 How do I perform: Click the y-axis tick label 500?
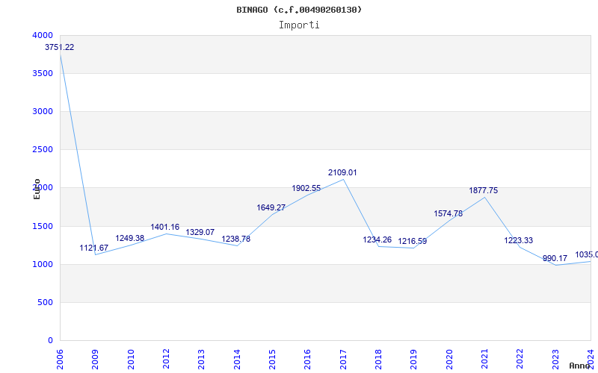46,303
